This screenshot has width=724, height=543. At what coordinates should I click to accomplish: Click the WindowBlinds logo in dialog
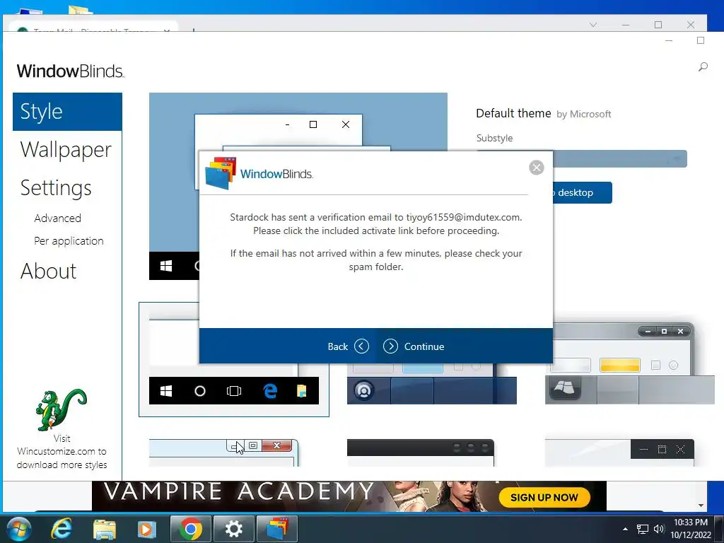(x=259, y=173)
